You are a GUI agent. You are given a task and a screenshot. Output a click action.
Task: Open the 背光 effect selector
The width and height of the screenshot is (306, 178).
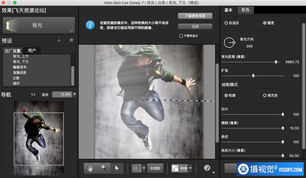39,25
